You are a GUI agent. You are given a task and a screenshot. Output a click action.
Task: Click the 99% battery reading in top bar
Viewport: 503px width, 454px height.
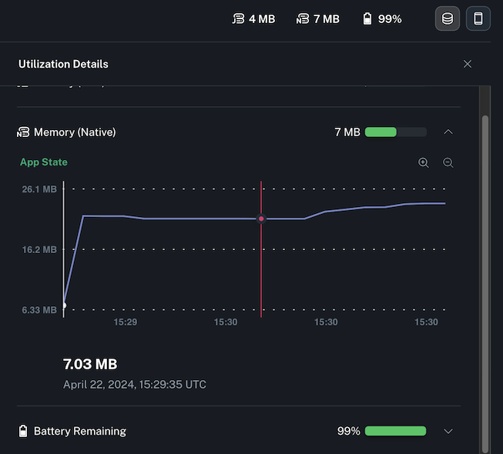390,18
